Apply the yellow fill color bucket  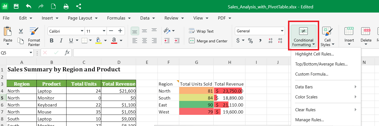click(x=98, y=41)
